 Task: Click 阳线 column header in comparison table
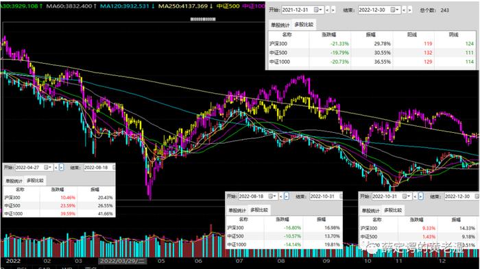[x=412, y=35]
